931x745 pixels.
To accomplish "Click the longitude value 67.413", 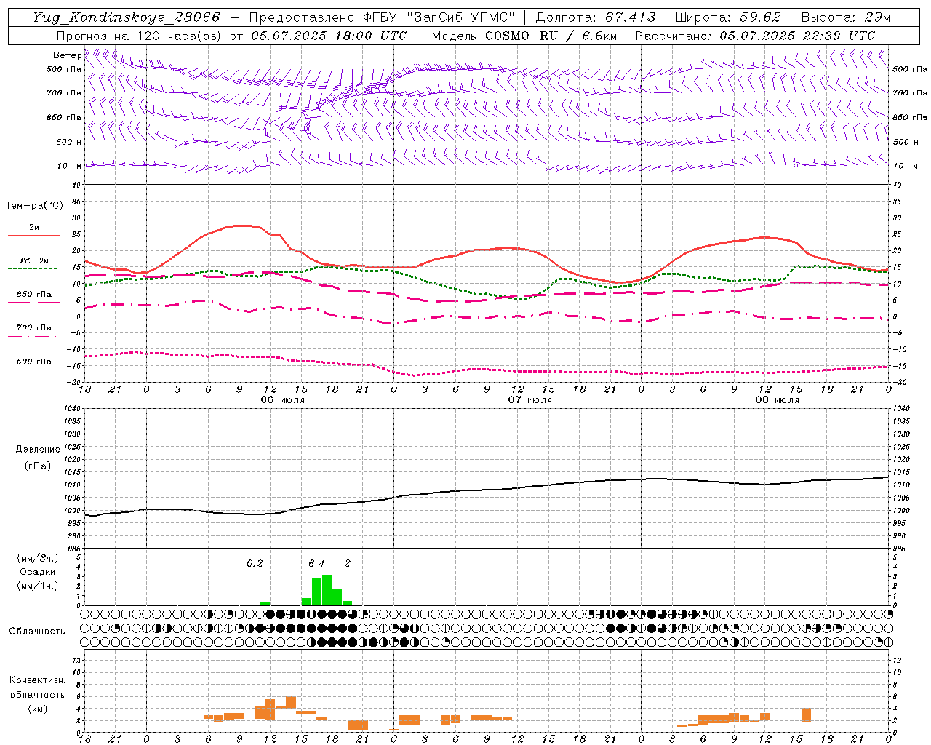I will click(631, 17).
